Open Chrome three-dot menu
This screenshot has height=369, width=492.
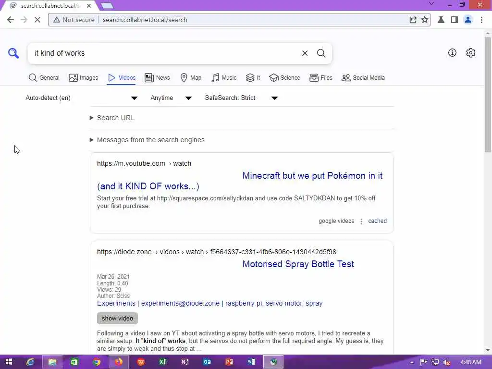481,20
